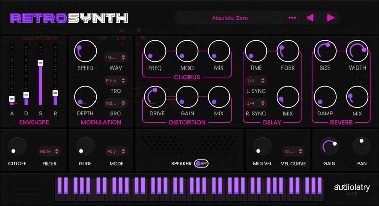Open the FILTER type dropdown

(x=50, y=151)
